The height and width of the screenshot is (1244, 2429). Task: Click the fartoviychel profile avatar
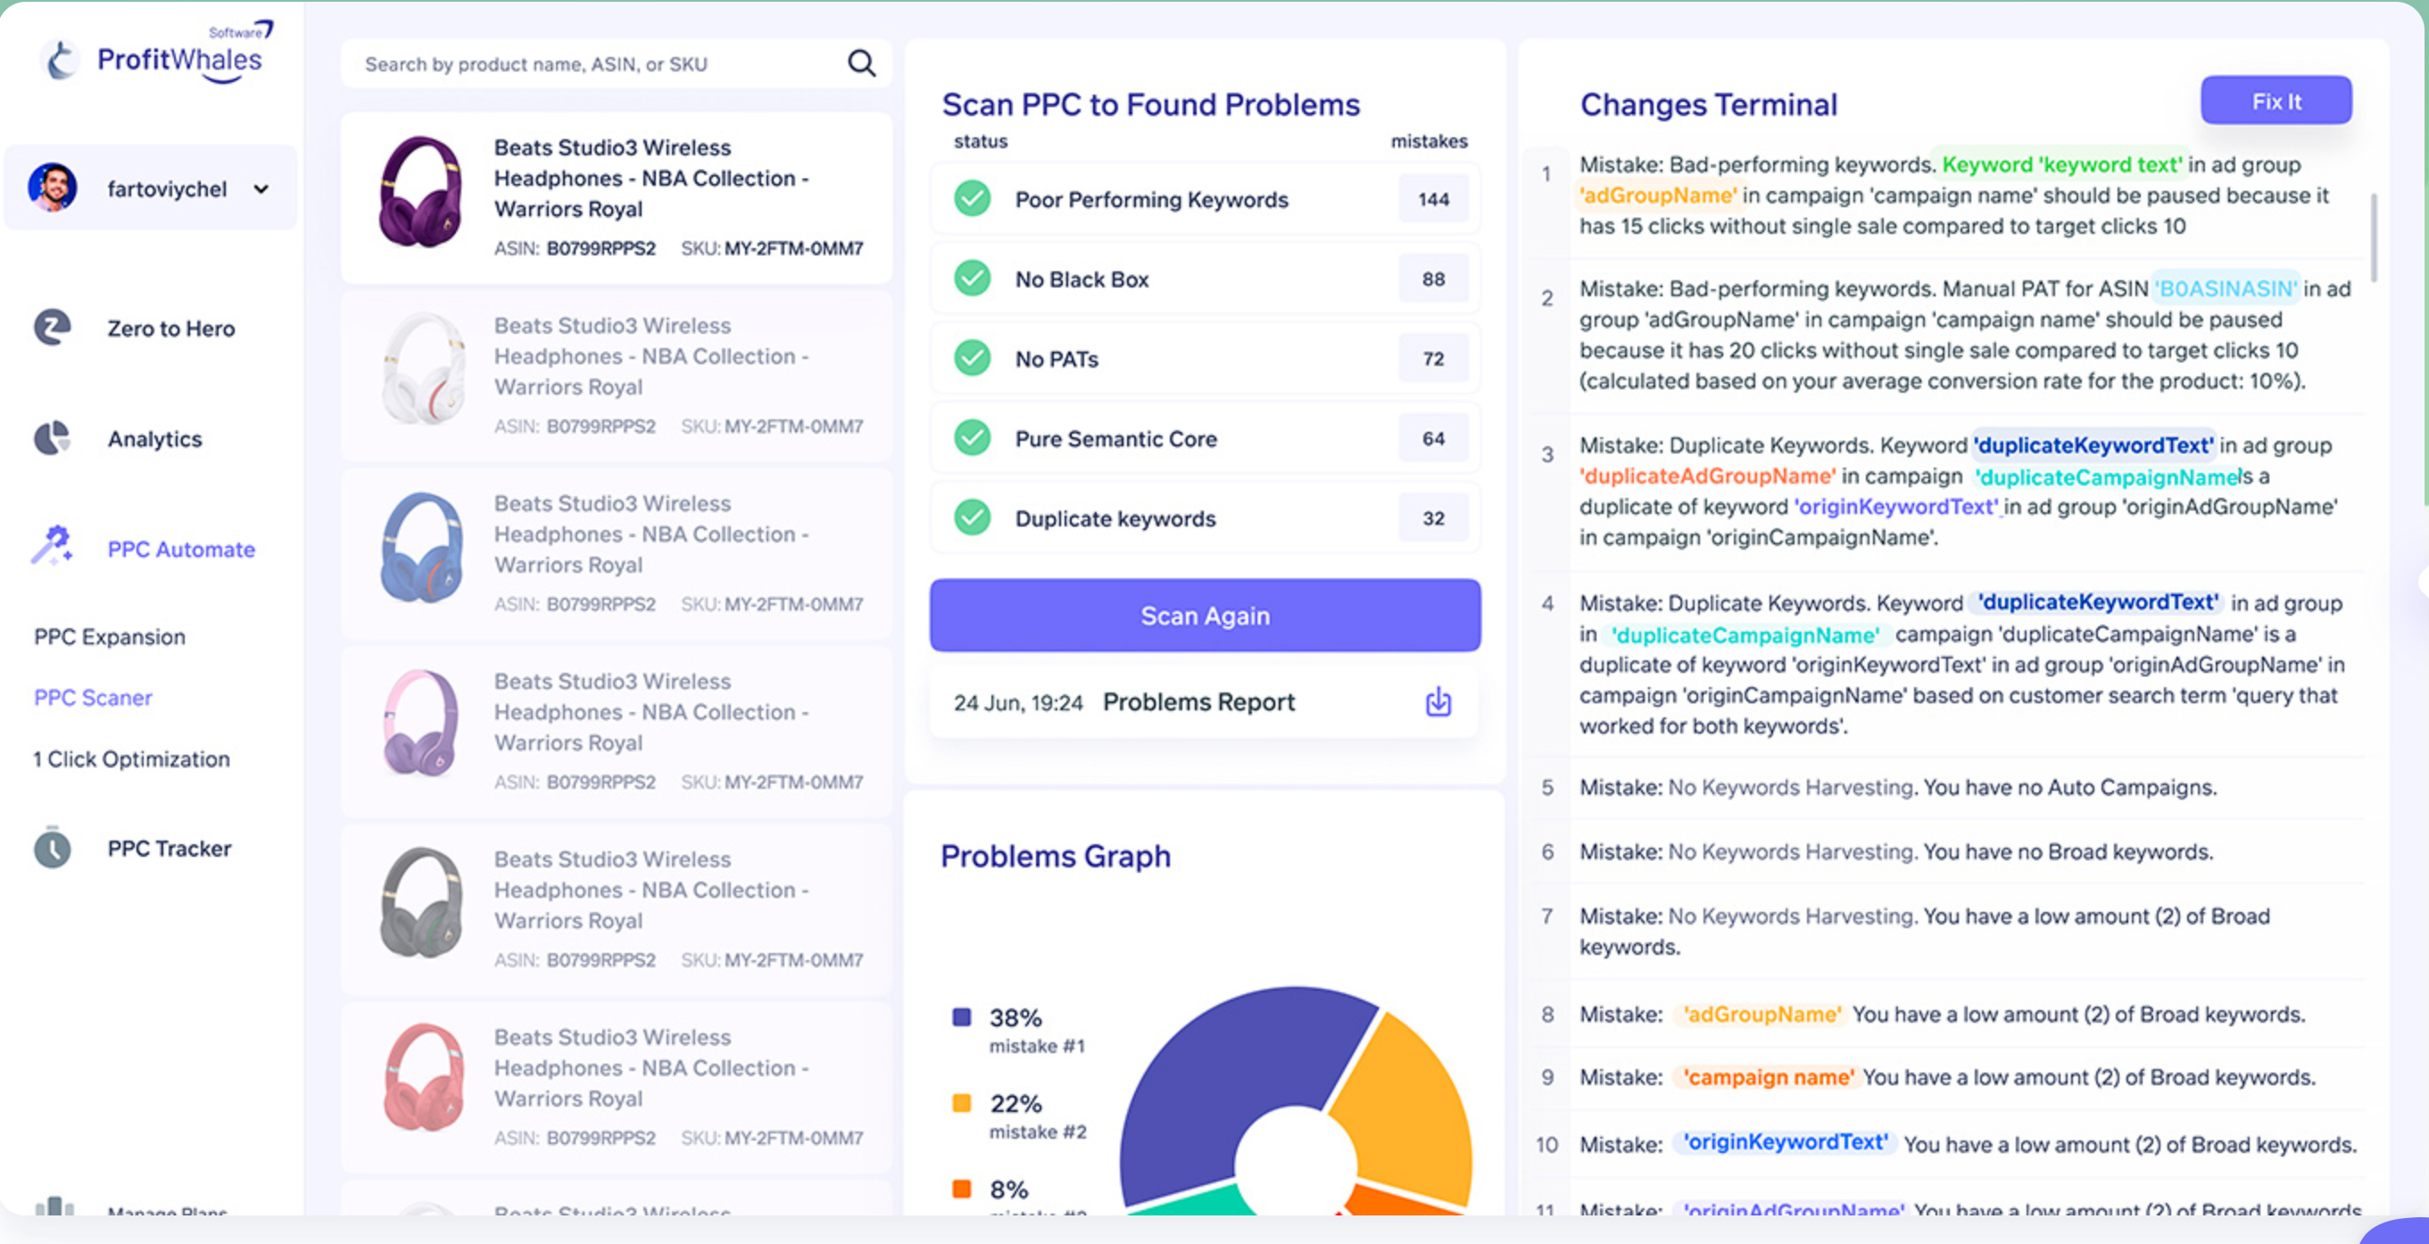point(53,187)
